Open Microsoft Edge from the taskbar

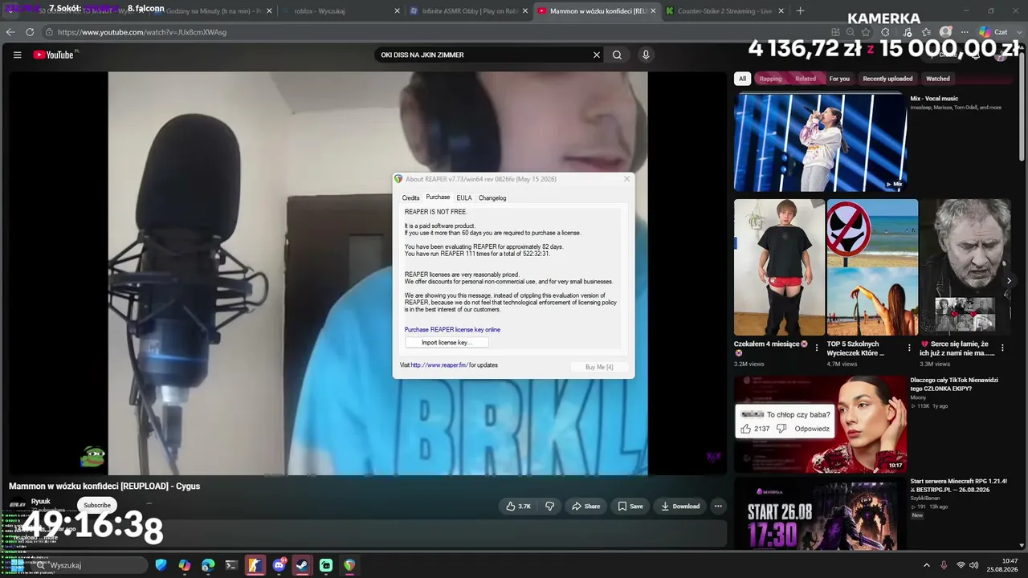[209, 565]
